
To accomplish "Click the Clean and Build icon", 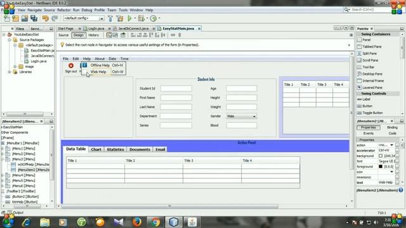I will [x=120, y=18].
